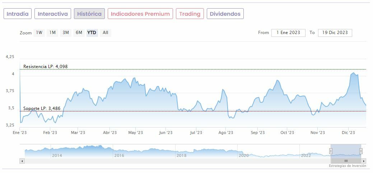
Task: Select the YTD zoom option
Action: coord(92,33)
